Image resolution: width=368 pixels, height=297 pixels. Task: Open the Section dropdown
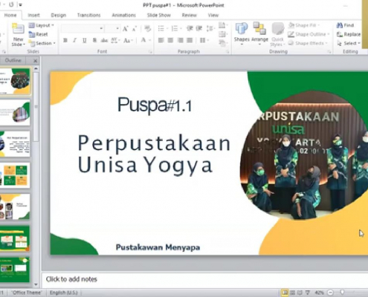[42, 43]
